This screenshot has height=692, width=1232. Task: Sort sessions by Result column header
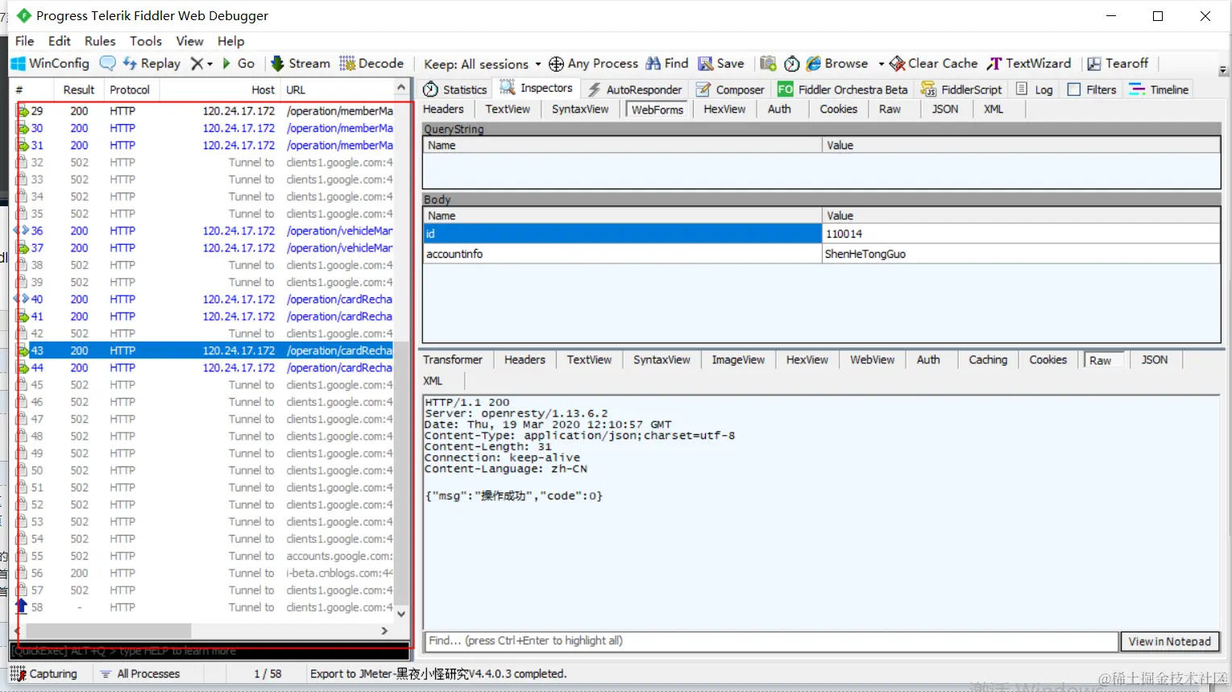79,90
